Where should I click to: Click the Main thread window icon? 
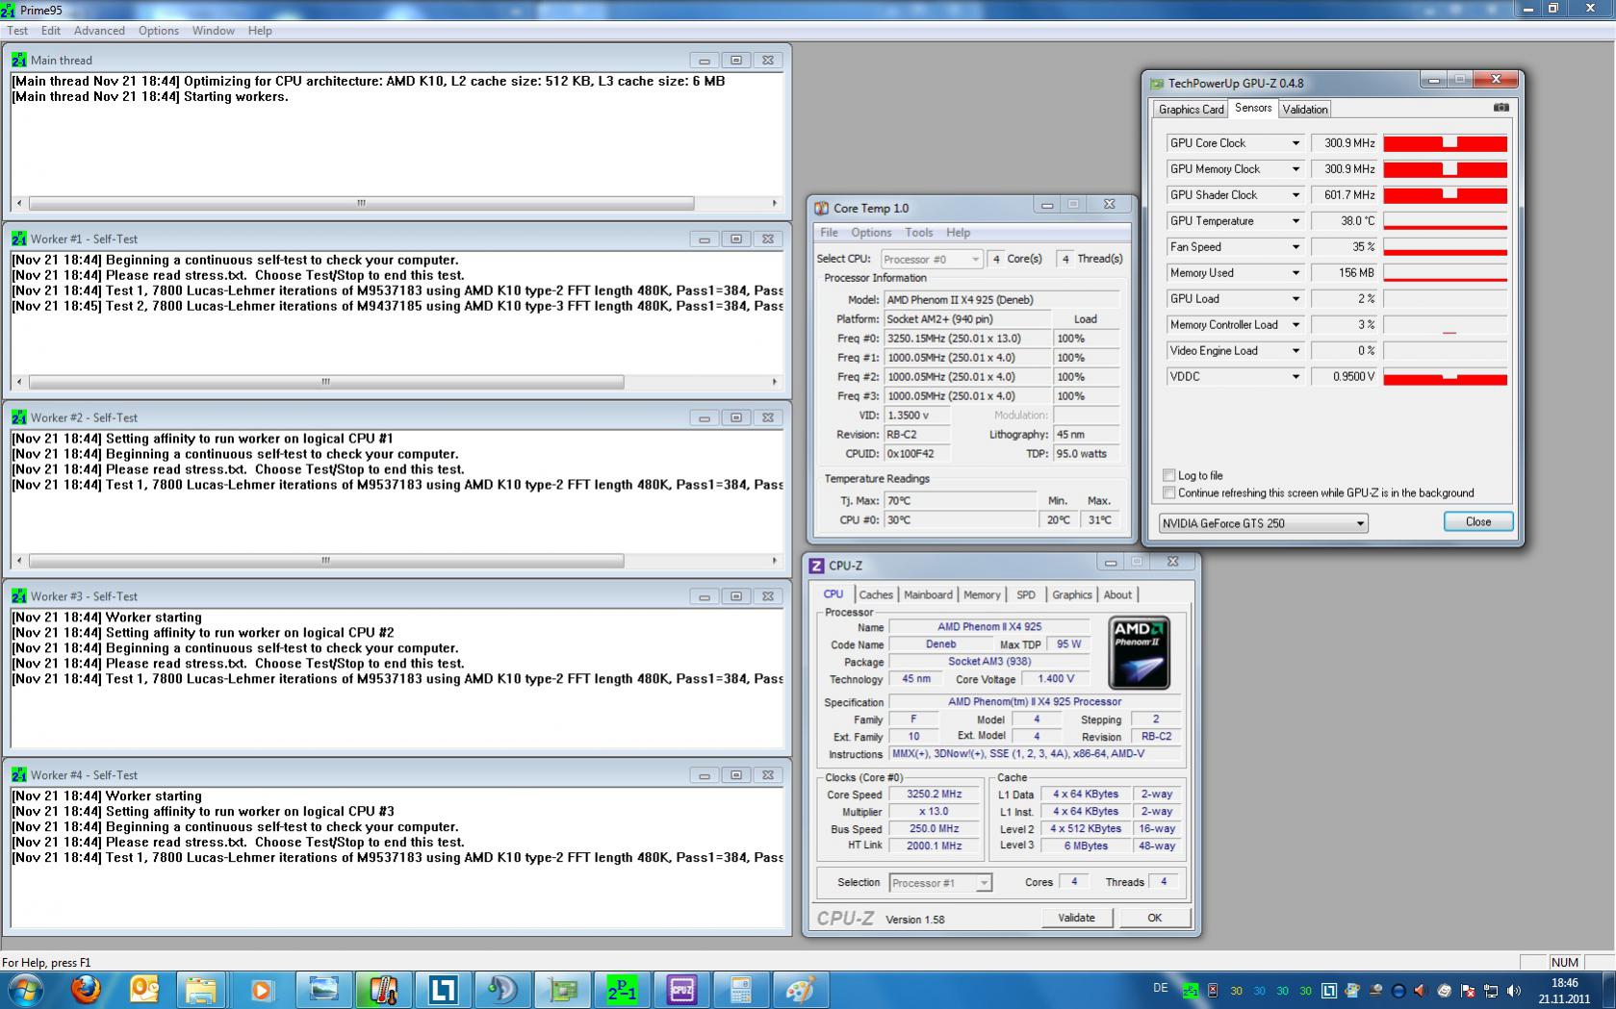(x=19, y=60)
